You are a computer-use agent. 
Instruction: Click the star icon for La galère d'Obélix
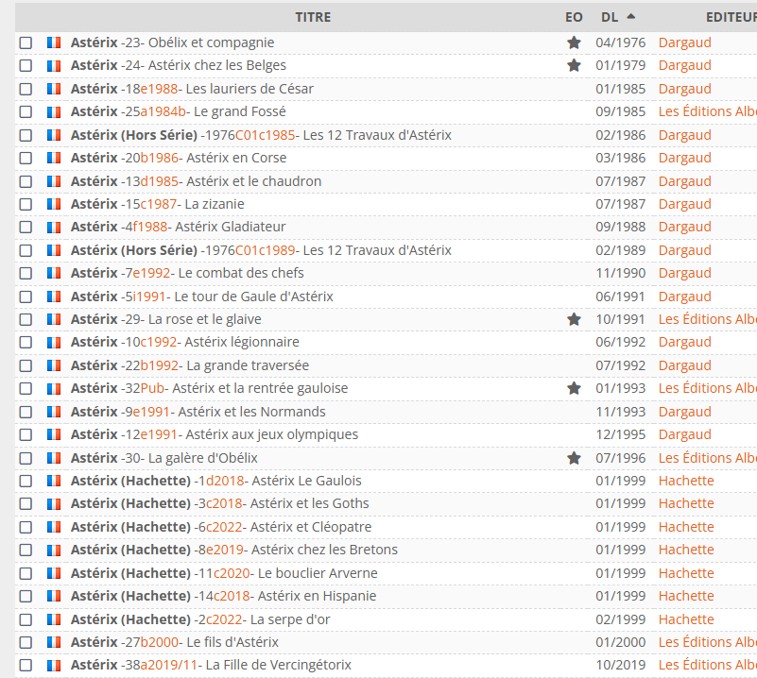pos(574,458)
